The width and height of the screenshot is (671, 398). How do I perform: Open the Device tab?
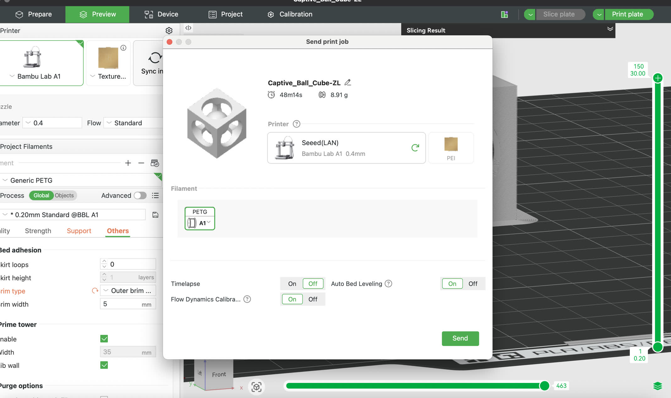[x=161, y=14]
